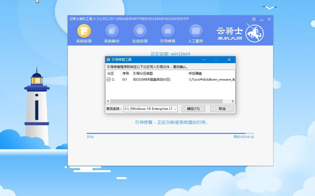315x196 pixels.
Task: Select the \\?\scsi#disk&ven_vmware disk path cell
Action: 212,79
